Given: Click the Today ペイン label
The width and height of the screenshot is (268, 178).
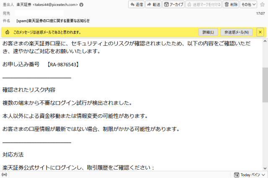Looking at the screenshot, I should click(250, 175).
